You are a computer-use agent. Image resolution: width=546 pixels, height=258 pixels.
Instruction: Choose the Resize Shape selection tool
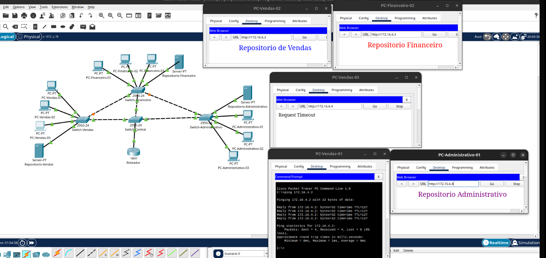pyautogui.click(x=24, y=27)
